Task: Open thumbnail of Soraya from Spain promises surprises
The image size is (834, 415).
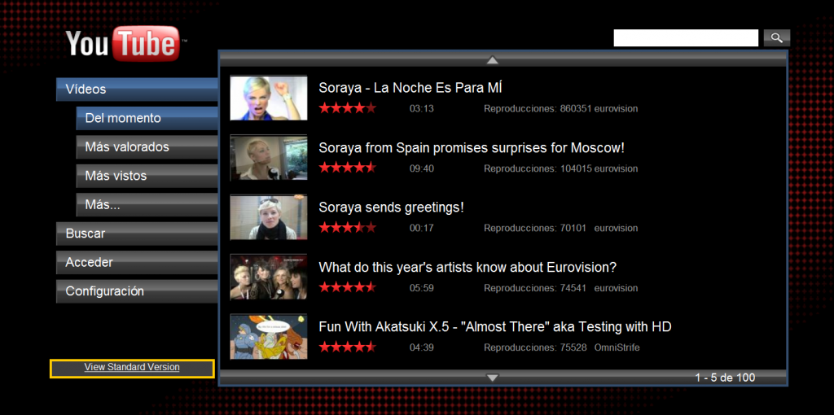Action: click(x=269, y=158)
